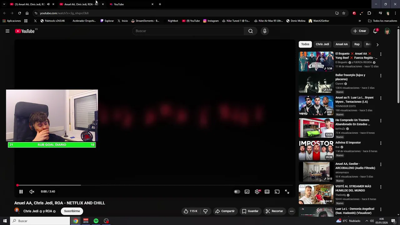The height and width of the screenshot is (225, 400).
Task: Open the Watch2Gether bookmark
Action: pyautogui.click(x=319, y=21)
